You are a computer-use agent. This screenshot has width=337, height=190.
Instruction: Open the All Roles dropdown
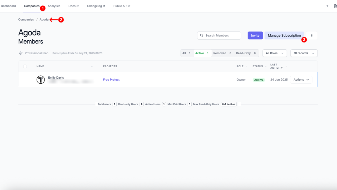click(275, 53)
